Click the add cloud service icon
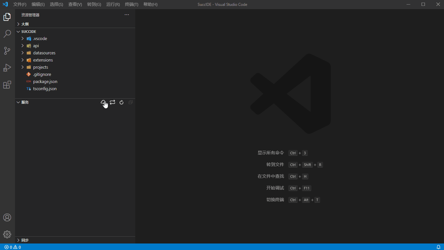This screenshot has width=444, height=250. pos(103,102)
